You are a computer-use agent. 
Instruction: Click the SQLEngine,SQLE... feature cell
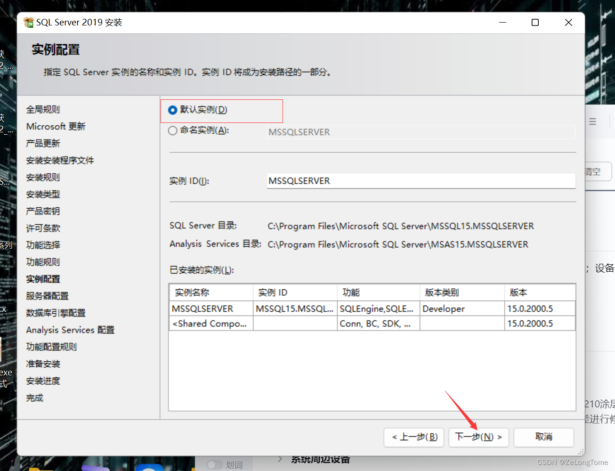[x=379, y=309]
